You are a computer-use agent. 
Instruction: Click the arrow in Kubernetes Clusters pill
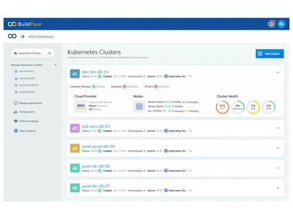(49, 53)
